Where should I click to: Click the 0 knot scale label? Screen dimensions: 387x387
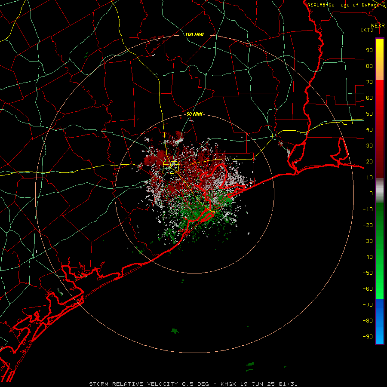(x=371, y=193)
